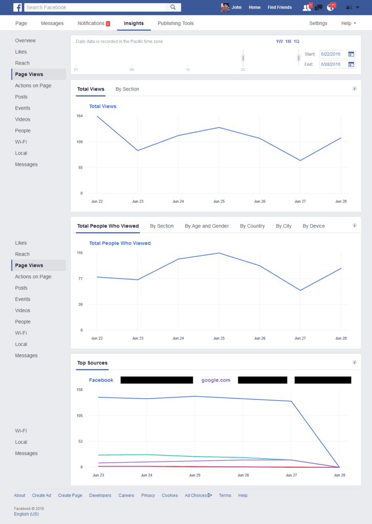Image resolution: width=372 pixels, height=524 pixels.
Task: Click the Top Sources info icon
Action: point(355,362)
